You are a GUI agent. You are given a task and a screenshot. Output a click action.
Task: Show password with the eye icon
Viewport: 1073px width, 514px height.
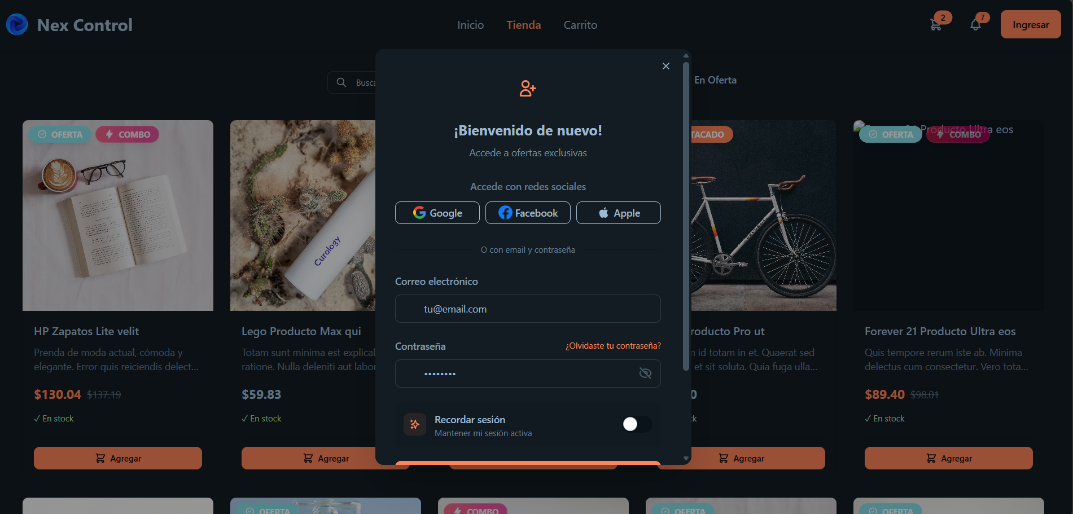point(645,374)
